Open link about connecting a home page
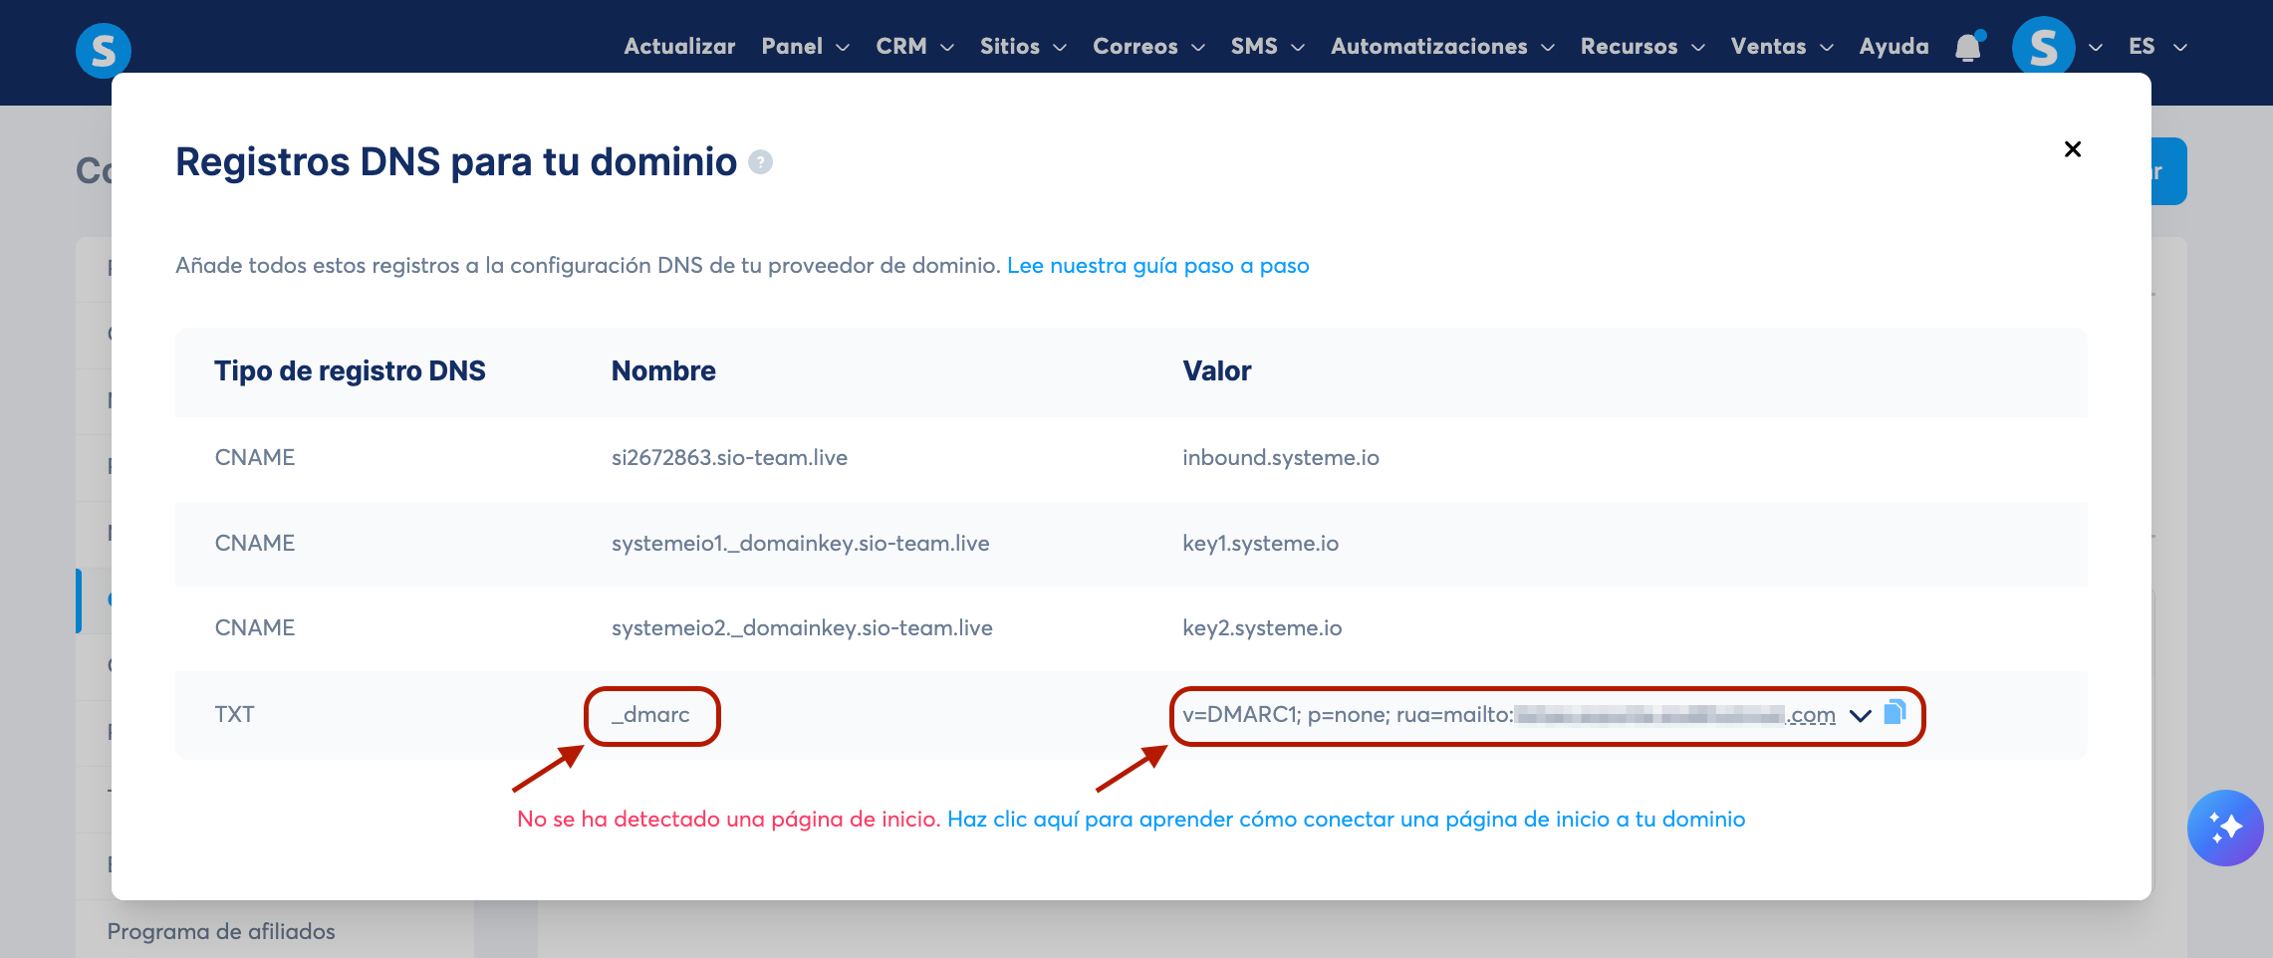This screenshot has height=958, width=2273. pos(1346,820)
